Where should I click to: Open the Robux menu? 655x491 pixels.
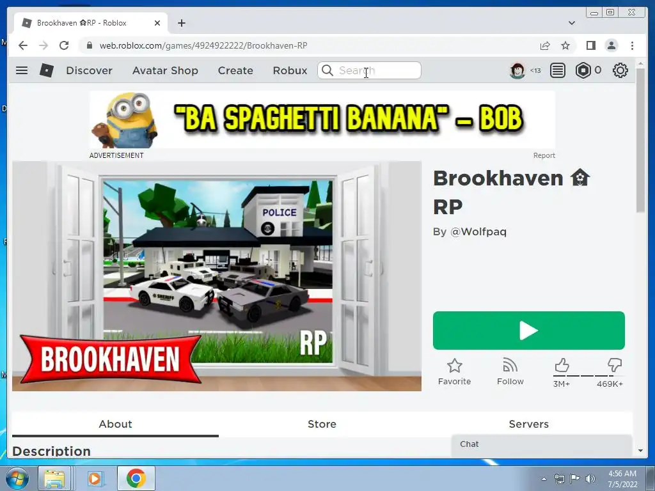tap(290, 70)
